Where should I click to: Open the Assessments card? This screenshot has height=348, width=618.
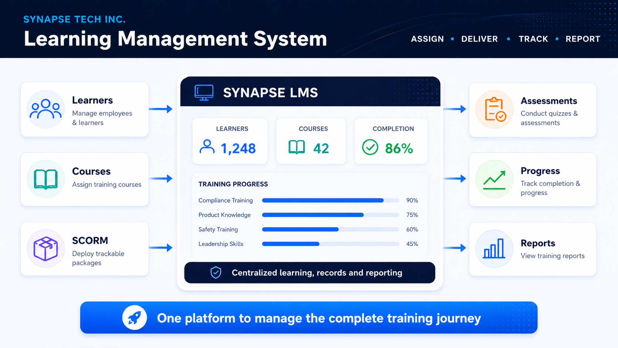pos(533,110)
